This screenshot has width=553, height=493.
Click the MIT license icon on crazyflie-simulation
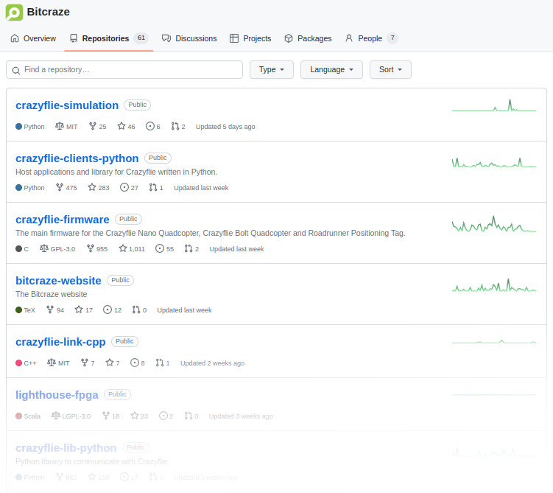(x=59, y=126)
